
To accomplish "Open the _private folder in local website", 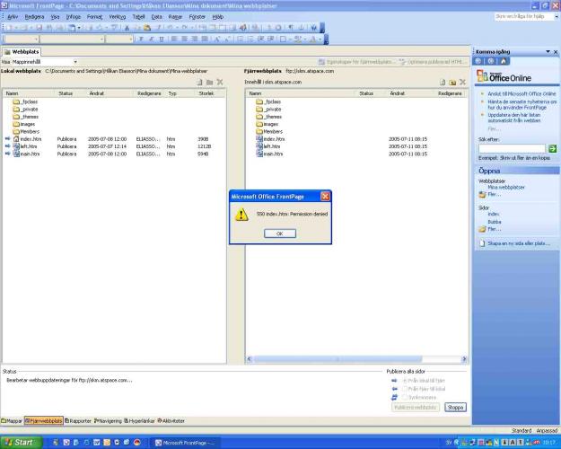I will point(30,109).
